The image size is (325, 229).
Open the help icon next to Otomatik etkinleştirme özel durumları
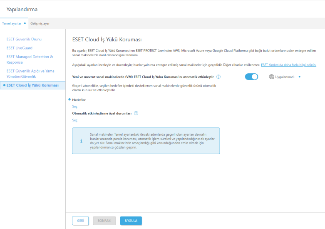[x=136, y=113]
